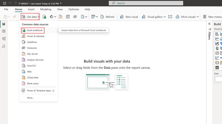Click the New visual button
The height and width of the screenshot is (124, 222).
click(129, 17)
